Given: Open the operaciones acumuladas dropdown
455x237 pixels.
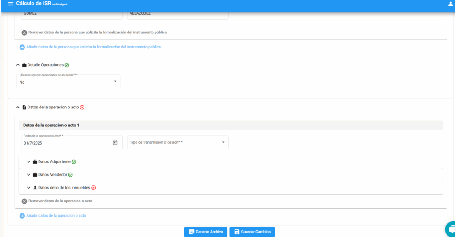Looking at the screenshot, I should tap(68, 82).
